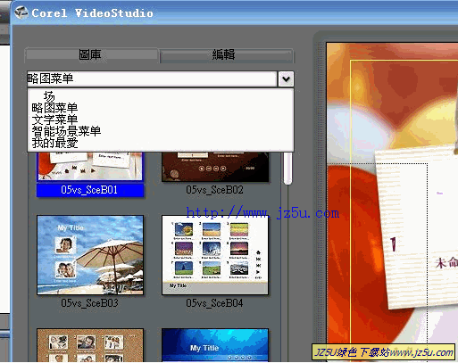Click the 05vs_SceB04 label

pos(214,303)
